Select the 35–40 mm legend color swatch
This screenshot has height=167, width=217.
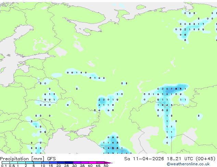tap(85, 163)
